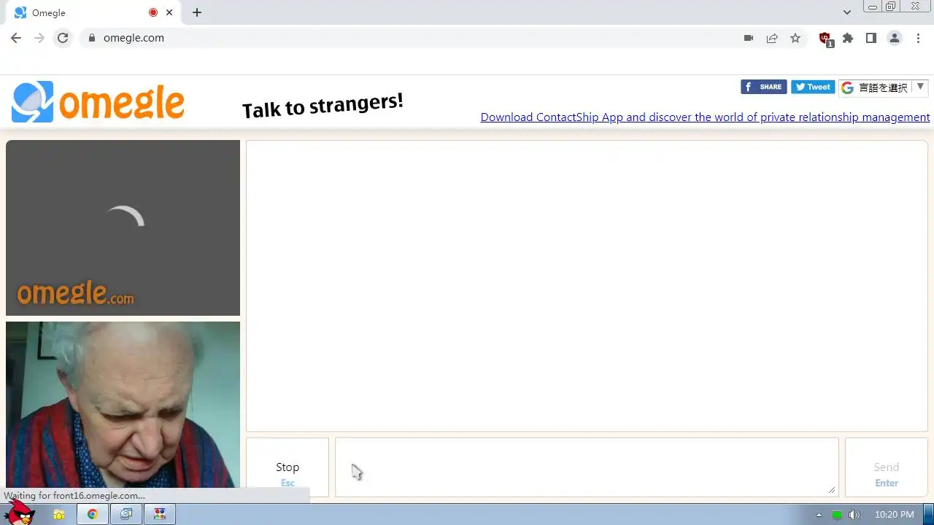Switch to Chrome in the taskbar
Viewport: 934px width, 525px height.
(93, 514)
